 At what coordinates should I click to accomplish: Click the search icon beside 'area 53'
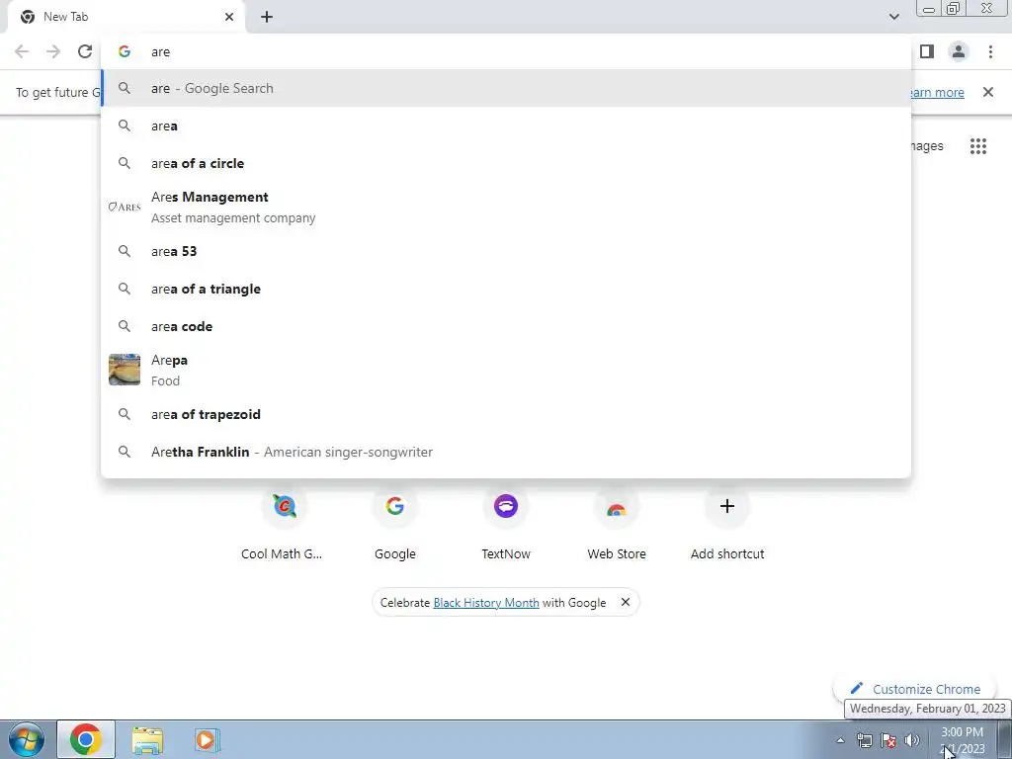pyautogui.click(x=125, y=251)
